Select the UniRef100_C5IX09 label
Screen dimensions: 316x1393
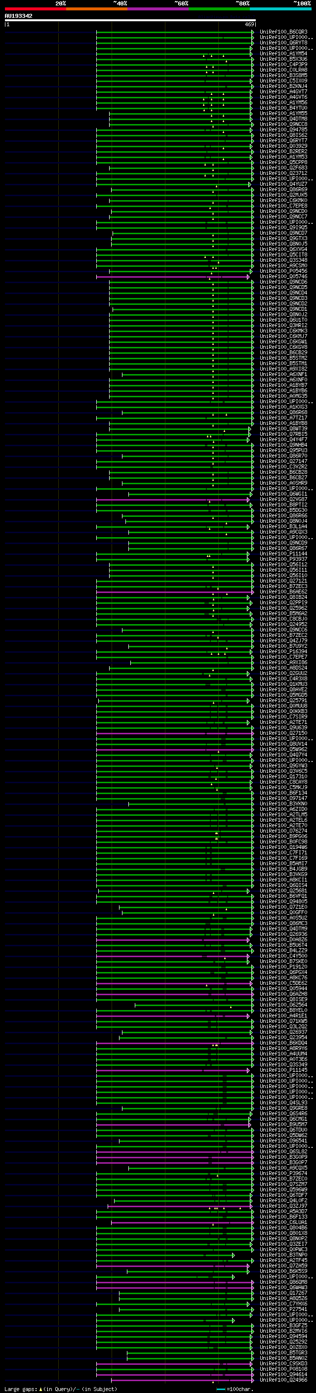tap(283, 81)
